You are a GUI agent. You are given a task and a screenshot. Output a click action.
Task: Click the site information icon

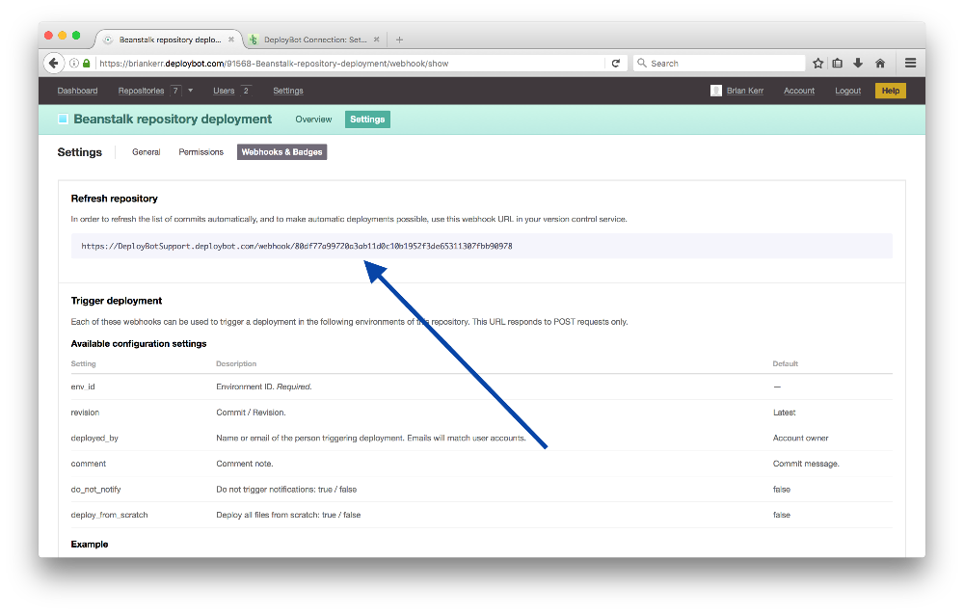(x=74, y=64)
